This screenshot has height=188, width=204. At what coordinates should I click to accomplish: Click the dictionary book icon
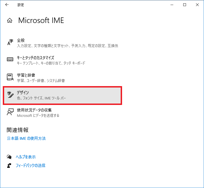pyautogui.click(x=10, y=77)
